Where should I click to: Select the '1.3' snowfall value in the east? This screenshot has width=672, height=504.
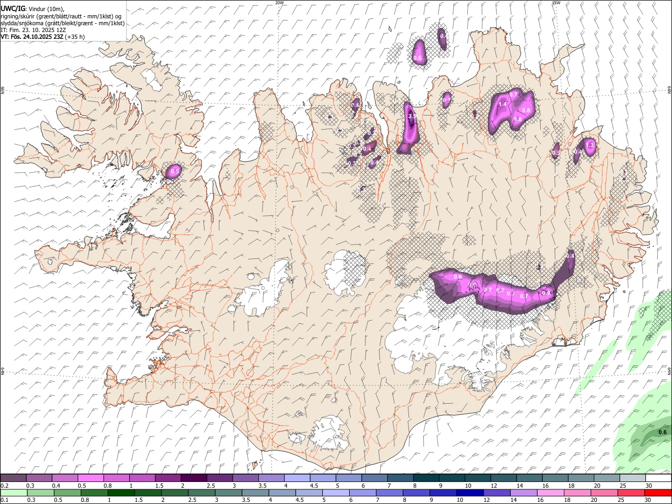click(x=589, y=145)
